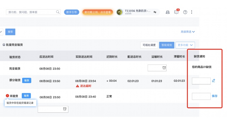The width and height of the screenshot is (227, 125).
Task: Focus the 搜功能、搜问题、搜单据 search box
Action: pyautogui.click(x=33, y=12)
